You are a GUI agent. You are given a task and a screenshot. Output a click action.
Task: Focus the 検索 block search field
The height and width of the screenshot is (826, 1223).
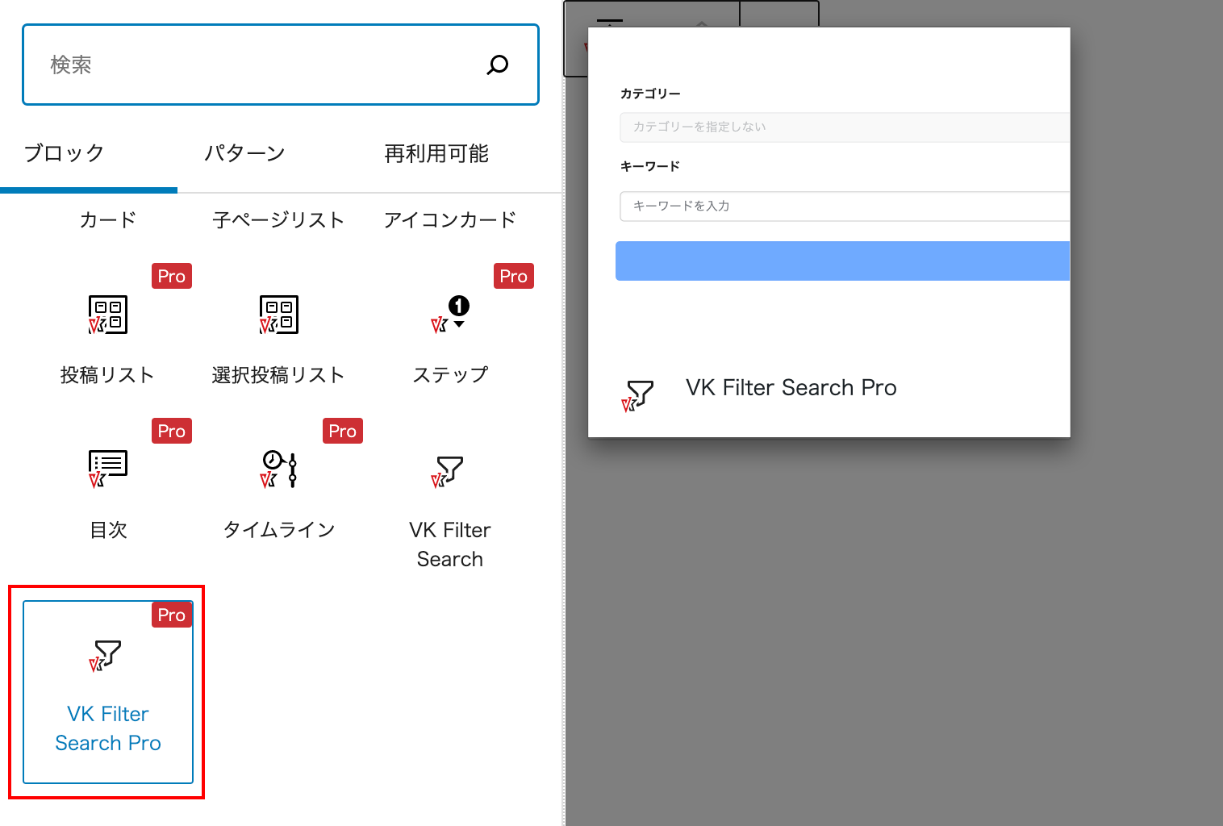click(280, 65)
